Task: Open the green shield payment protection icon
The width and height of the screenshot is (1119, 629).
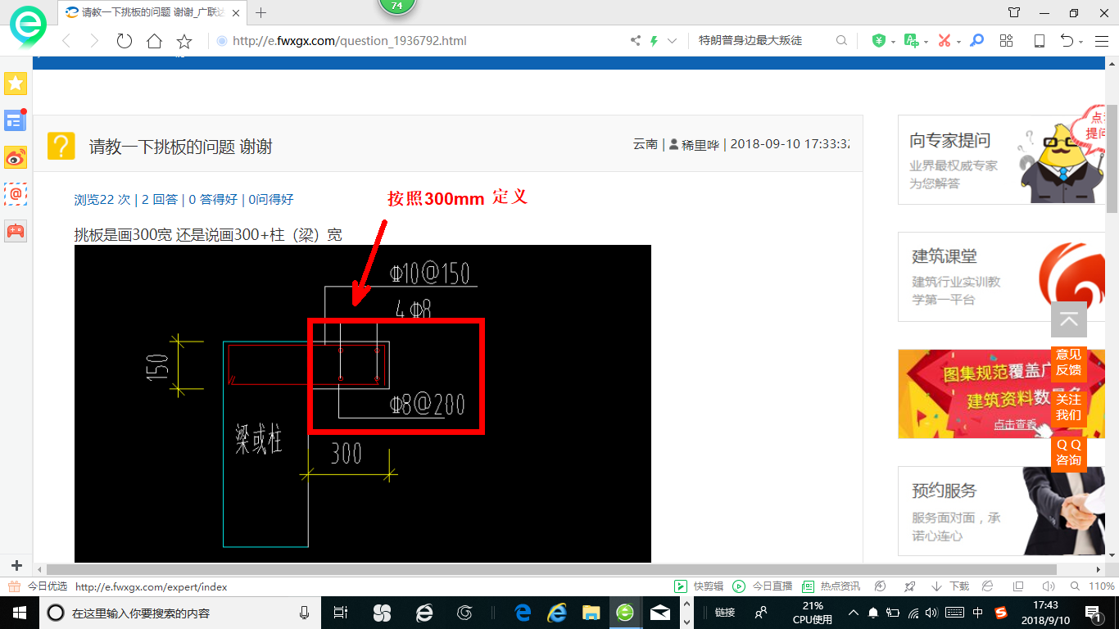Action: (x=878, y=41)
